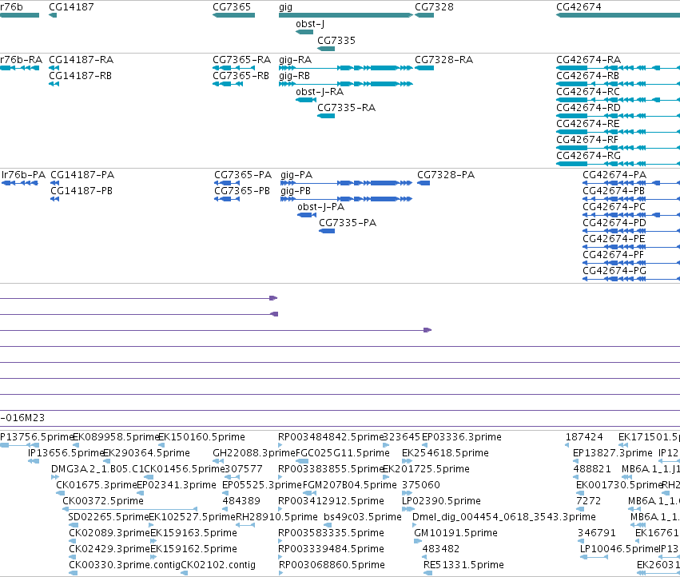Select EST LP02390.5prime
The image size is (680, 577).
click(441, 501)
